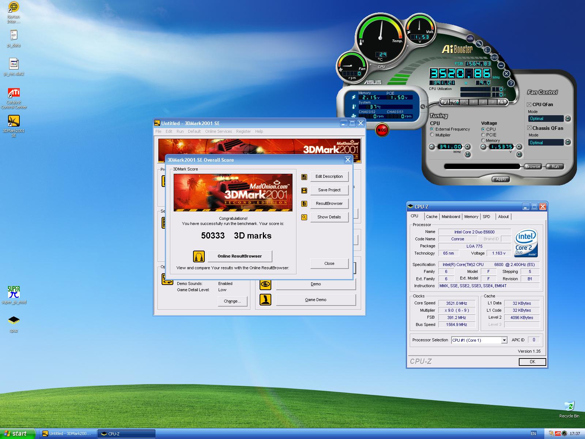Minimize AI Booster with the round minus icon
The width and height of the screenshot is (585, 439).
pos(501,65)
